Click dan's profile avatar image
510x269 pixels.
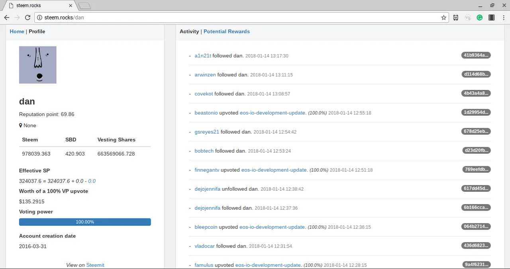38,65
